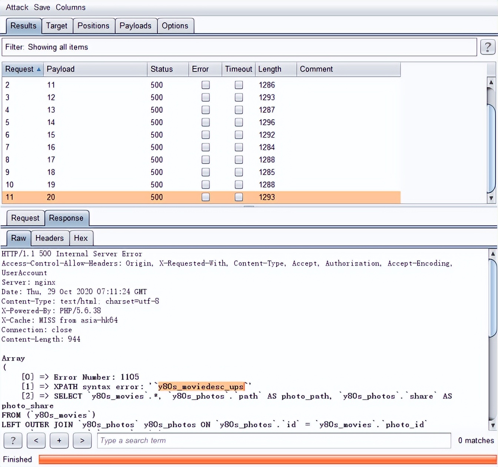Toggle the Timeout checkbox for highlighted request 11
Screen dimensions: 498x467
(239, 197)
